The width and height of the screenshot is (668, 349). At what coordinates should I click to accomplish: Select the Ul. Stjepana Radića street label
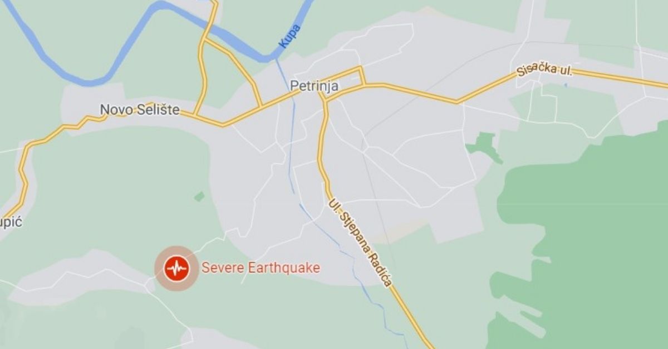pyautogui.click(x=360, y=243)
